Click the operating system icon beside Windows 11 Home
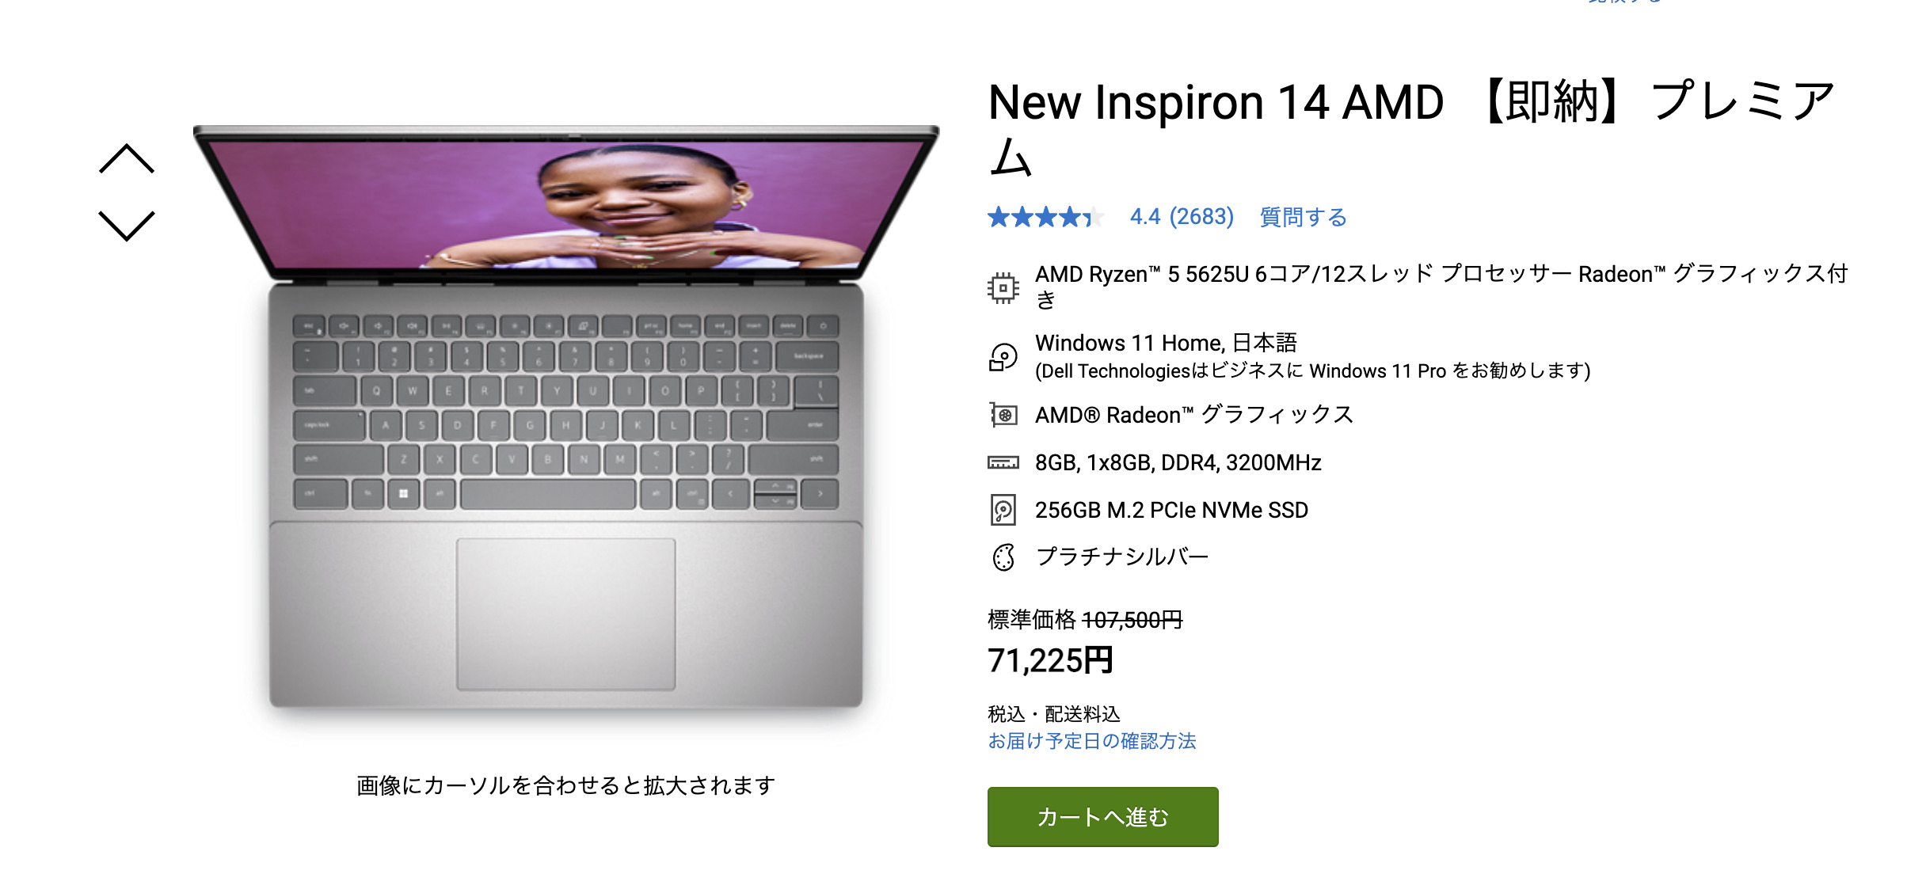 click(1003, 357)
